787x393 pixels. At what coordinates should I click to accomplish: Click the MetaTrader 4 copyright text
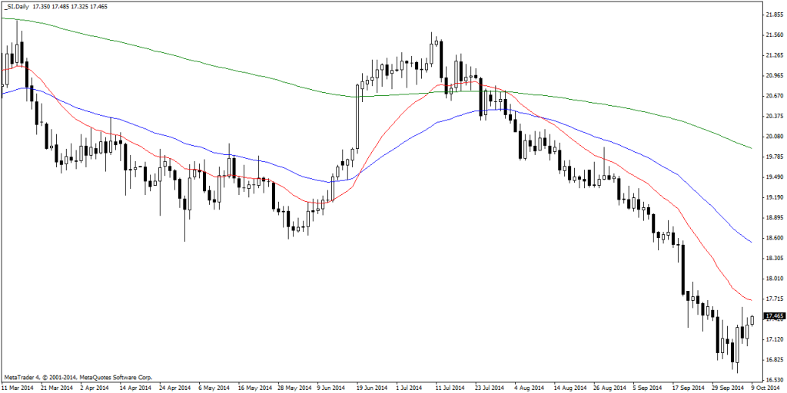[x=78, y=377]
